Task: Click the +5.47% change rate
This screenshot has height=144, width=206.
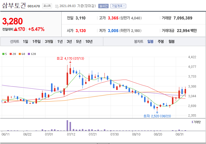Action: click(x=36, y=29)
